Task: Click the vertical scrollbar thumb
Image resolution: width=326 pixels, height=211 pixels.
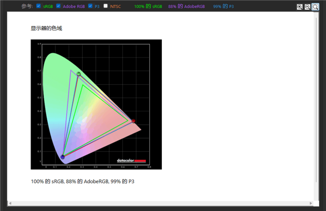Action: tap(316, 100)
